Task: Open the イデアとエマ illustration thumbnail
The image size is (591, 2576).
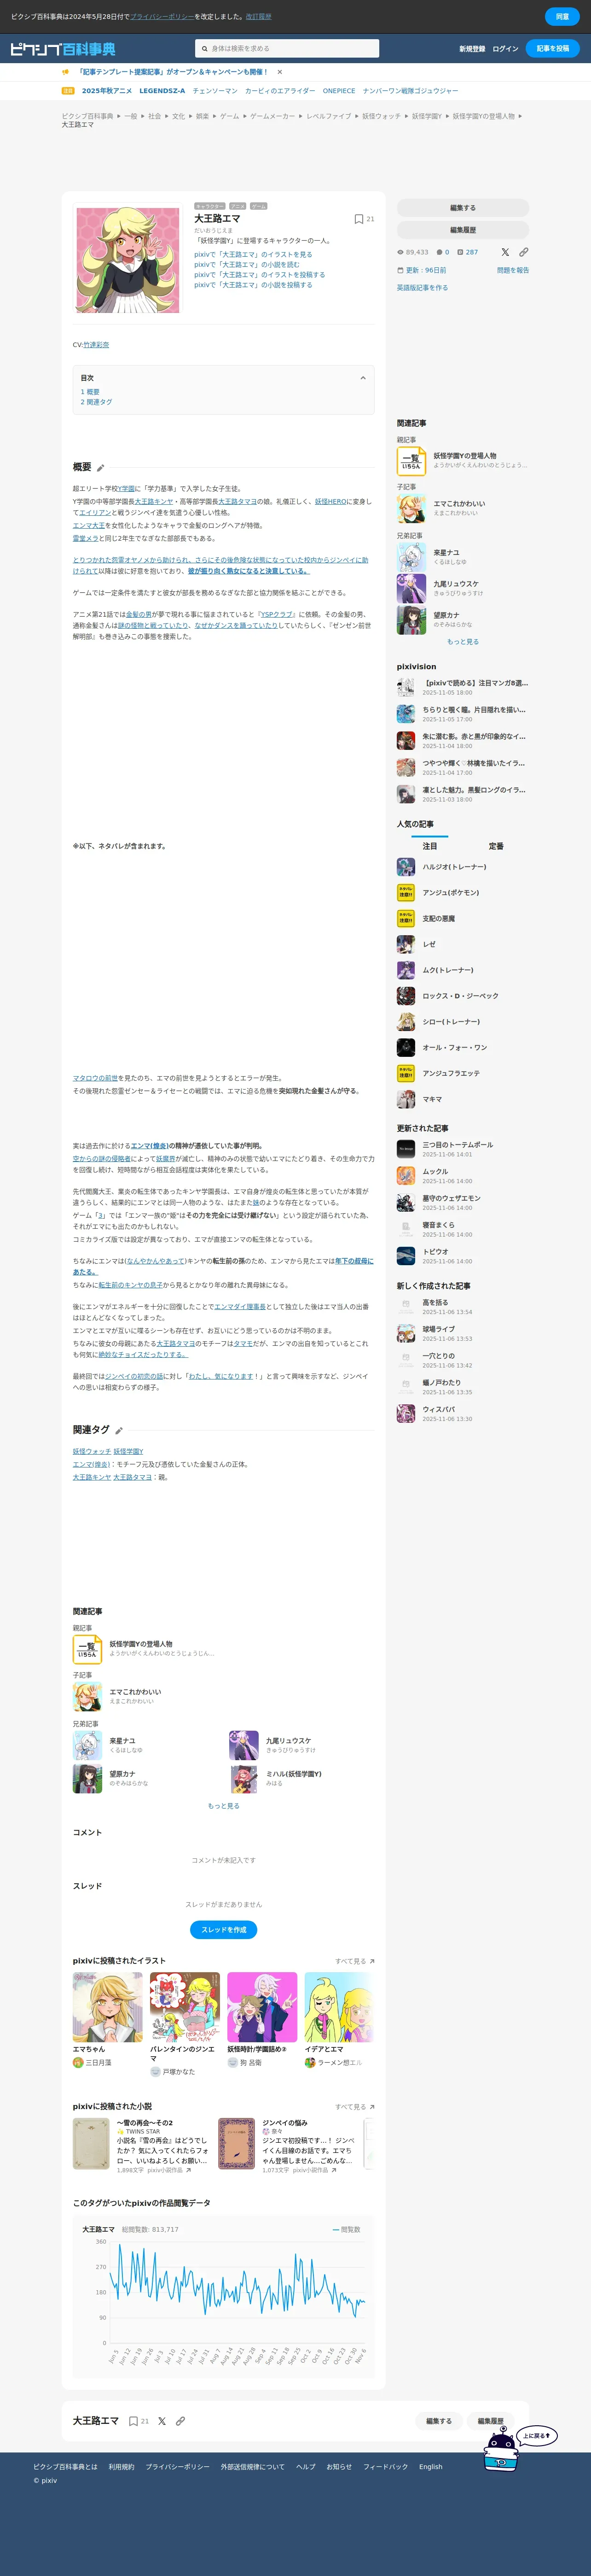Action: point(339,2007)
